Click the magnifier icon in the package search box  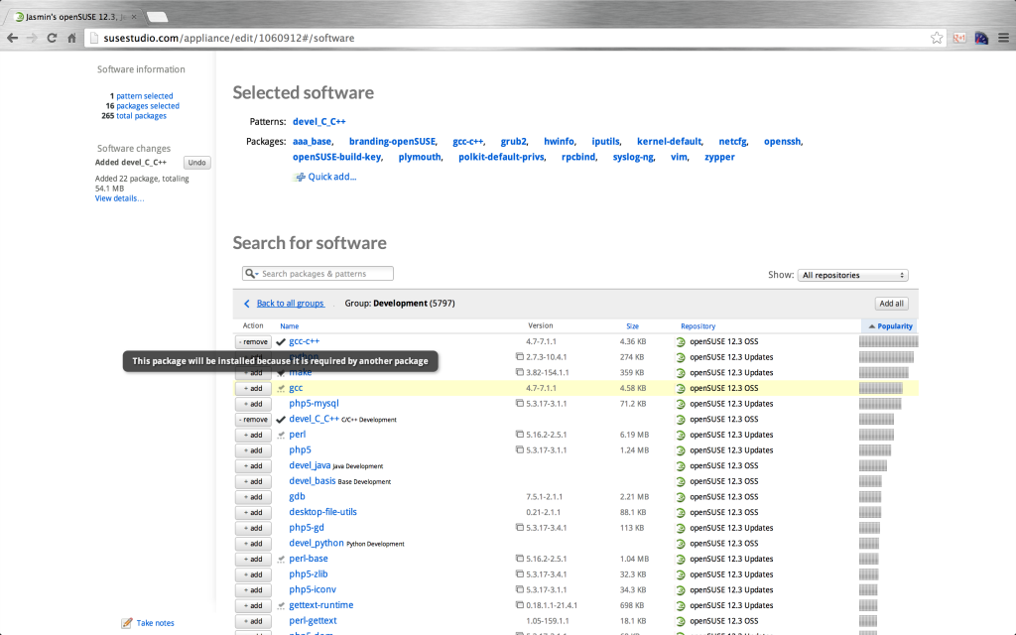(x=251, y=273)
